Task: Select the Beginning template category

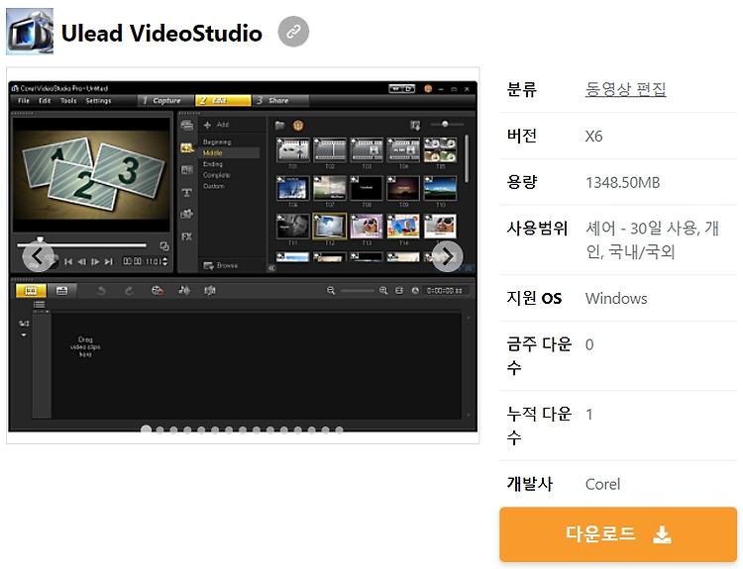Action: (217, 142)
